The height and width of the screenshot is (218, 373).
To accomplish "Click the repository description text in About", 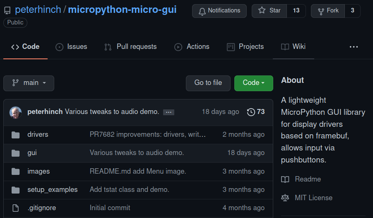I will (x=323, y=130).
